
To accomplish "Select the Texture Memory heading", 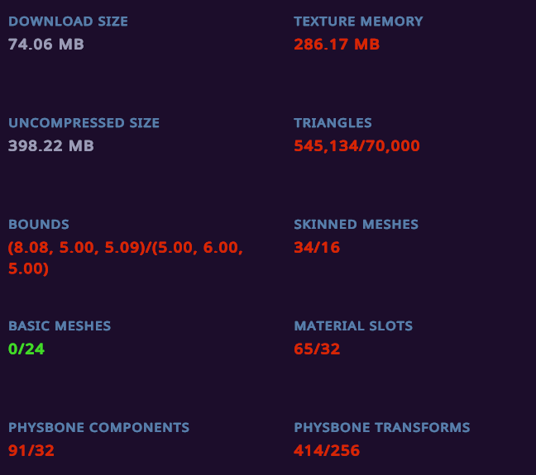I will click(x=358, y=21).
